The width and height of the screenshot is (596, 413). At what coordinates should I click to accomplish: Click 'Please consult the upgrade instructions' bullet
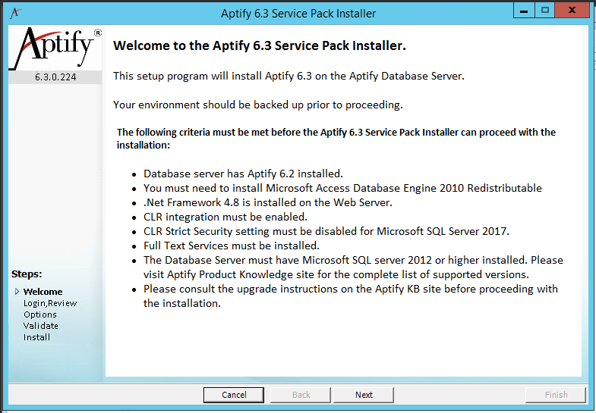point(351,296)
